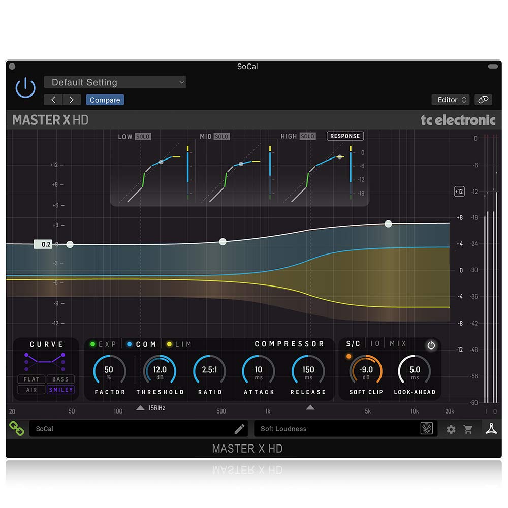Choose the SMILEY curve preset

tap(60, 390)
